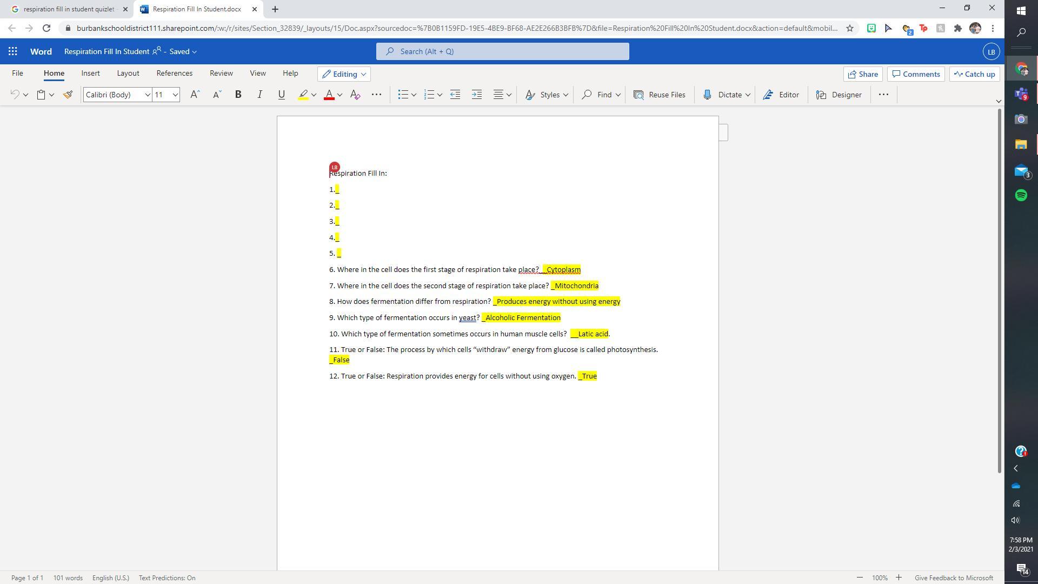Toggle Underline formatting

281,95
